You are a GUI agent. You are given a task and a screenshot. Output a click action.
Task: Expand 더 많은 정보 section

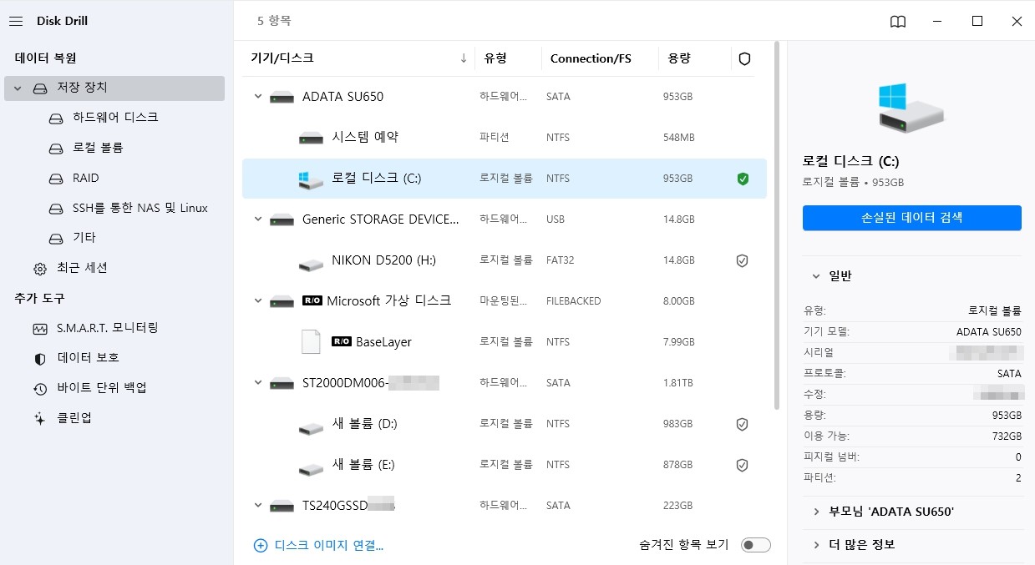coord(859,544)
